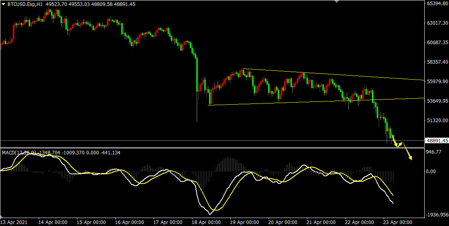
Task: Click the triangle icon before BTCUSD.Exp,H1
Action: point(4,4)
